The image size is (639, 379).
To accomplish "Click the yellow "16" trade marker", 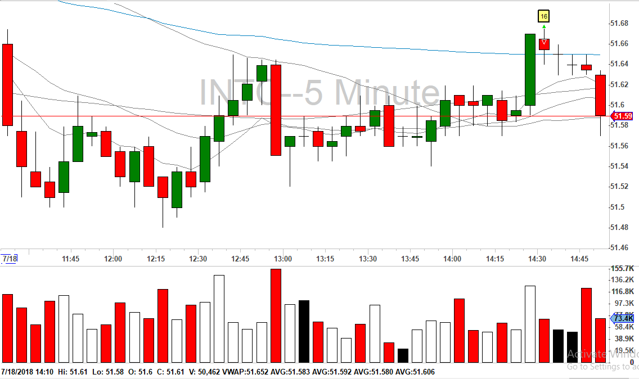I will (543, 16).
